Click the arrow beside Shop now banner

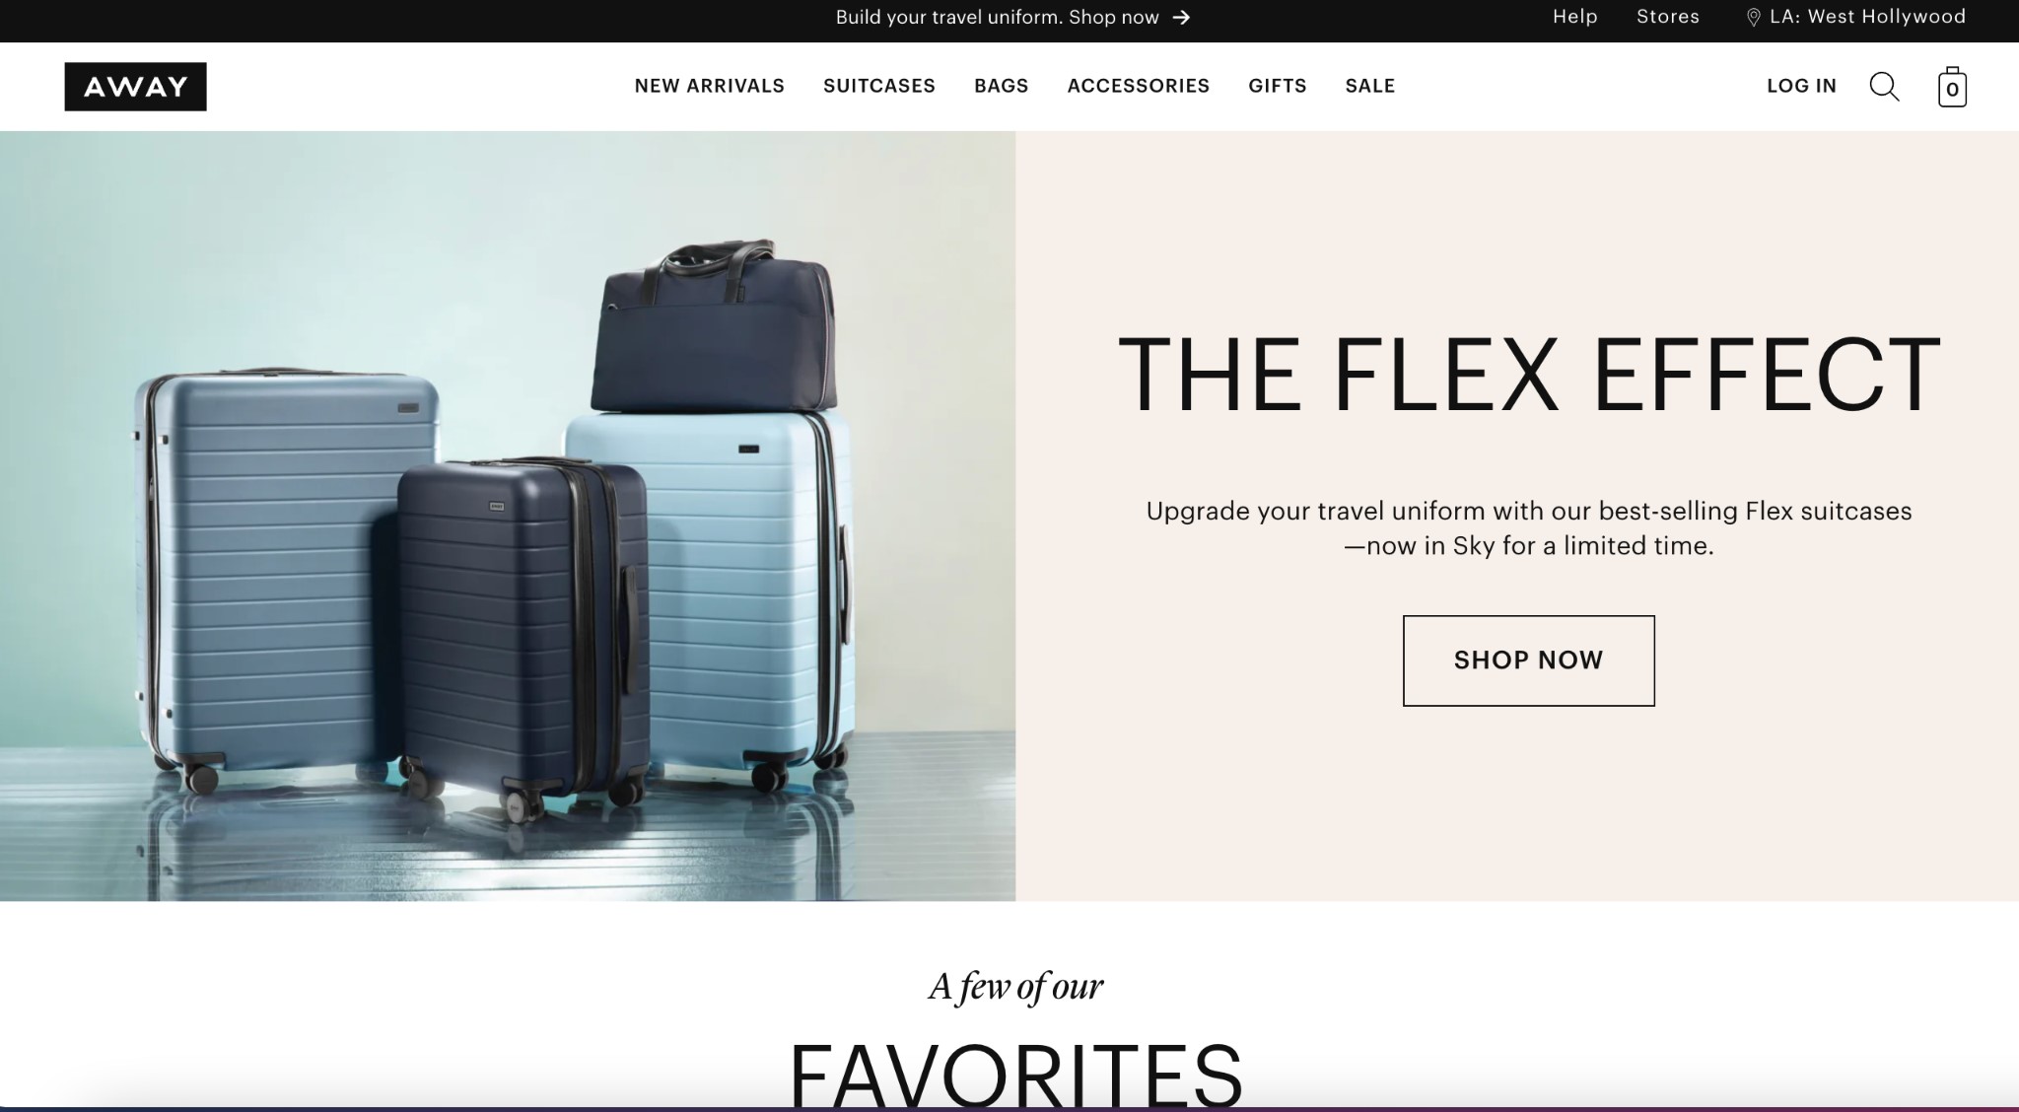(1181, 18)
